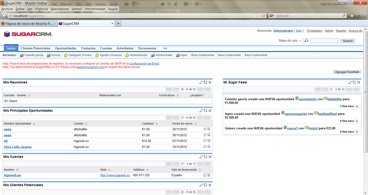Screen dimensions: 368x195
Task: Open a new browser tab
Action: 118,23
